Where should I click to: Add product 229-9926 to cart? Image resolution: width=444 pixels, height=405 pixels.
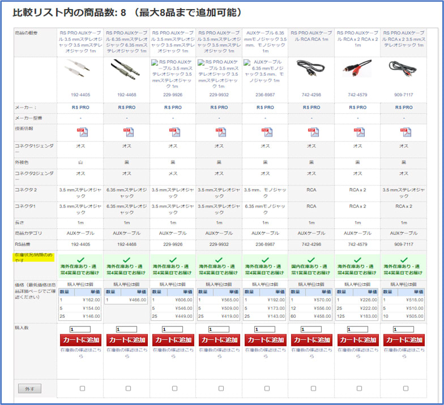point(173,340)
